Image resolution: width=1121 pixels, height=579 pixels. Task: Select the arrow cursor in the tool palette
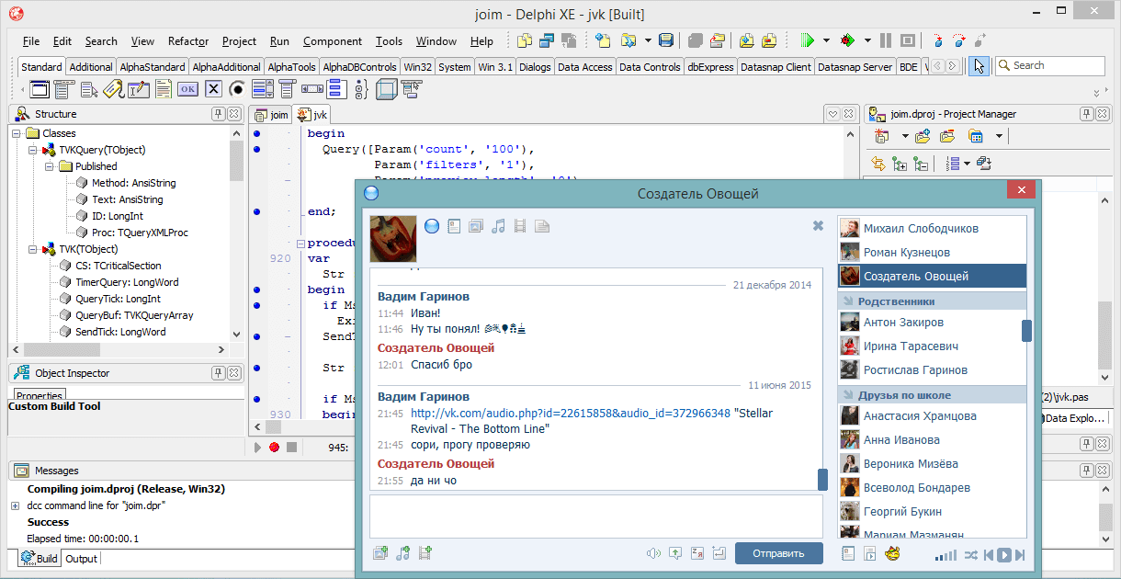click(979, 66)
